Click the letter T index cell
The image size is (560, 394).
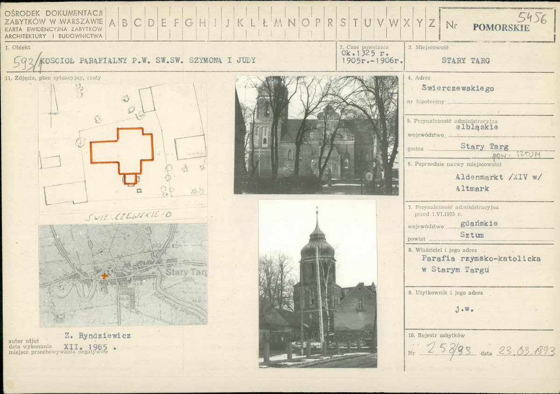pos(356,23)
